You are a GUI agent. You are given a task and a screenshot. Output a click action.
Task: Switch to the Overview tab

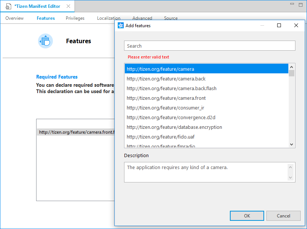(x=14, y=18)
